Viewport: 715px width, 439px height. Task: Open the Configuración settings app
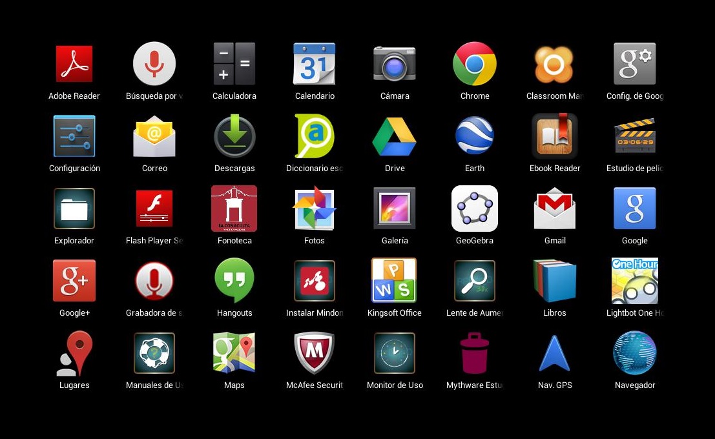pyautogui.click(x=74, y=136)
